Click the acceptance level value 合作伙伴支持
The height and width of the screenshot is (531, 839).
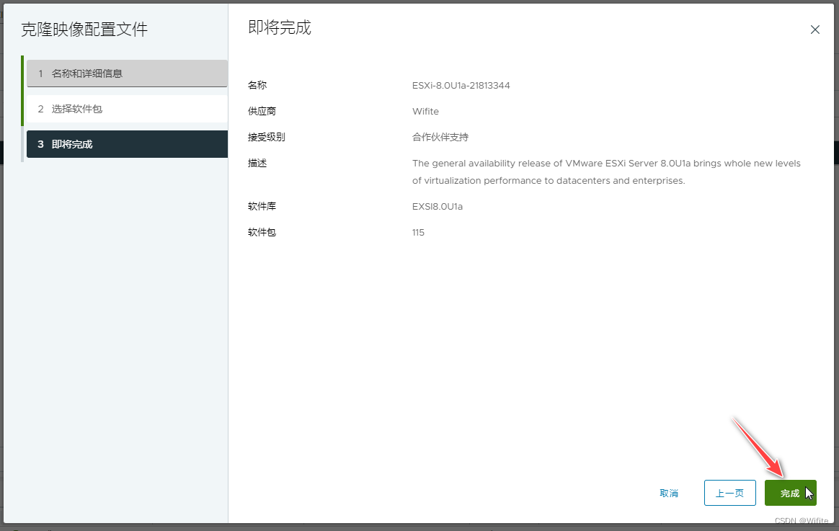(440, 138)
